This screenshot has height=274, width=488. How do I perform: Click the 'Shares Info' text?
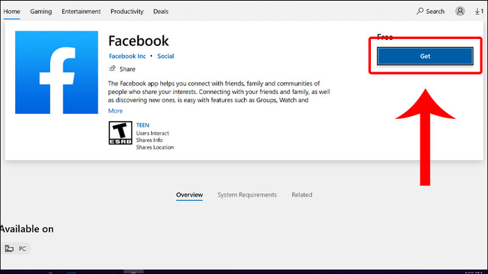click(149, 140)
